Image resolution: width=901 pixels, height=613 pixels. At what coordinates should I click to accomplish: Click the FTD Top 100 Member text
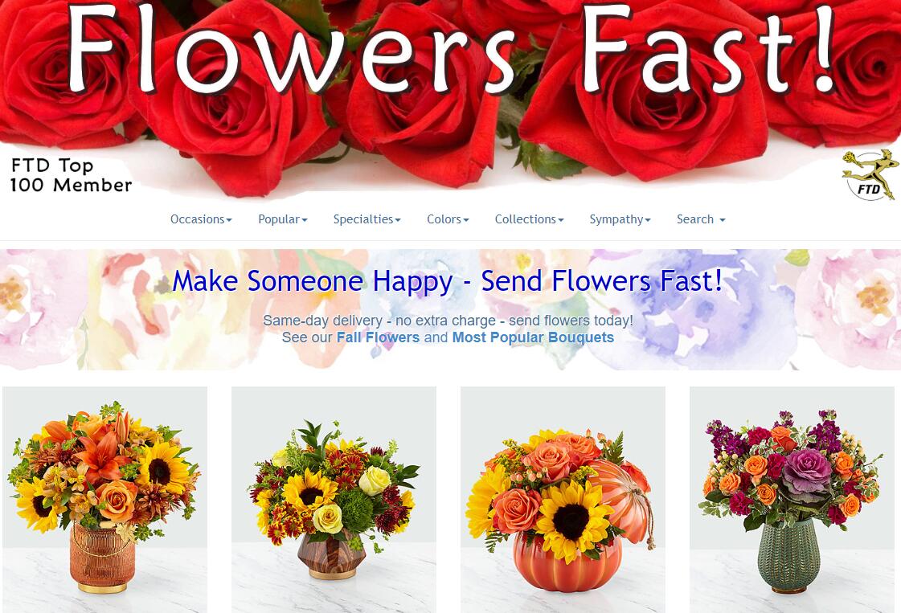point(72,175)
